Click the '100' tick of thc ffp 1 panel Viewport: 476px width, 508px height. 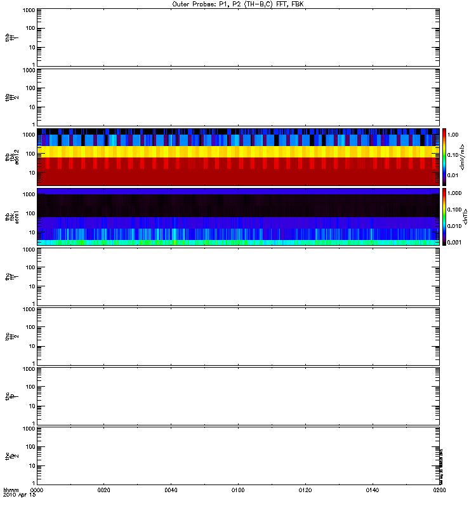pos(30,387)
